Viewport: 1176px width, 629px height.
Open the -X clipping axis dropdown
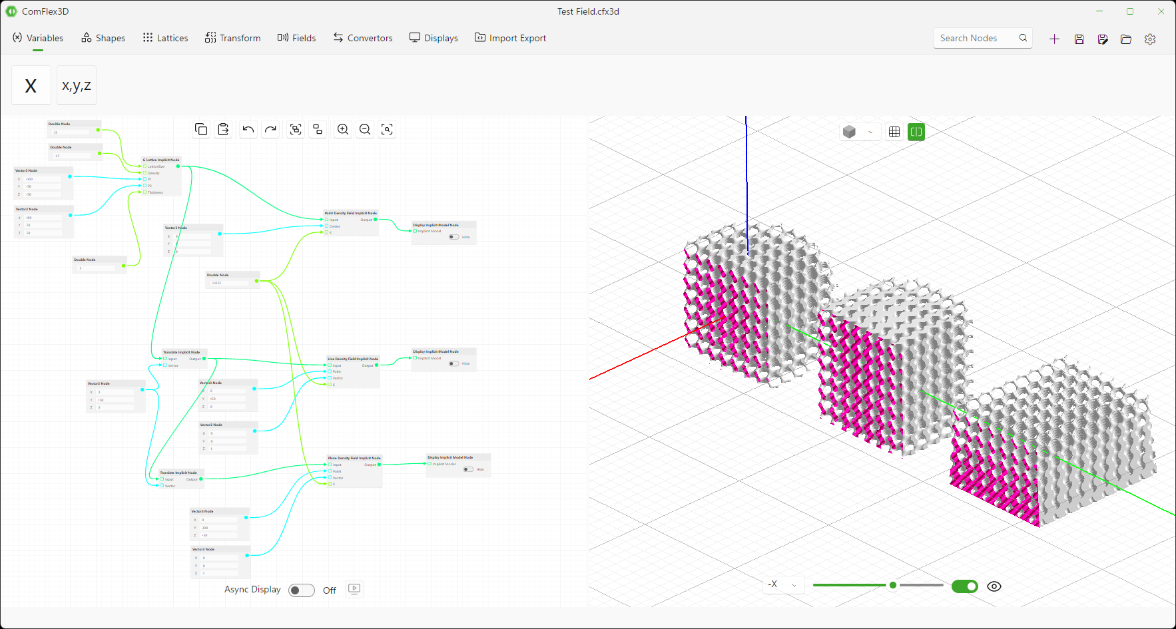coord(783,584)
